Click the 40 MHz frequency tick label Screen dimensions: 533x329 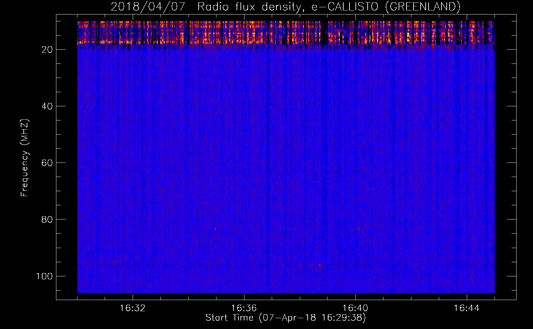[x=47, y=106]
